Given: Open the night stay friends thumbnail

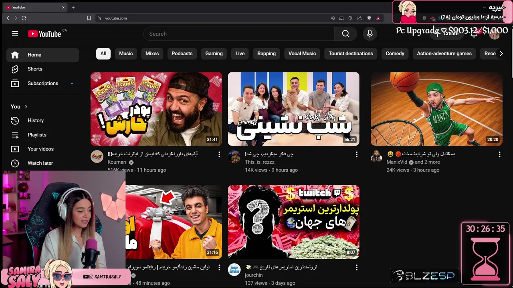Looking at the screenshot, I should pyautogui.click(x=294, y=109).
